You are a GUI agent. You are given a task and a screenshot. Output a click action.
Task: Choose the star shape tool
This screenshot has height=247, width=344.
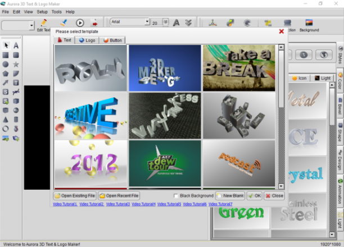[16, 64]
